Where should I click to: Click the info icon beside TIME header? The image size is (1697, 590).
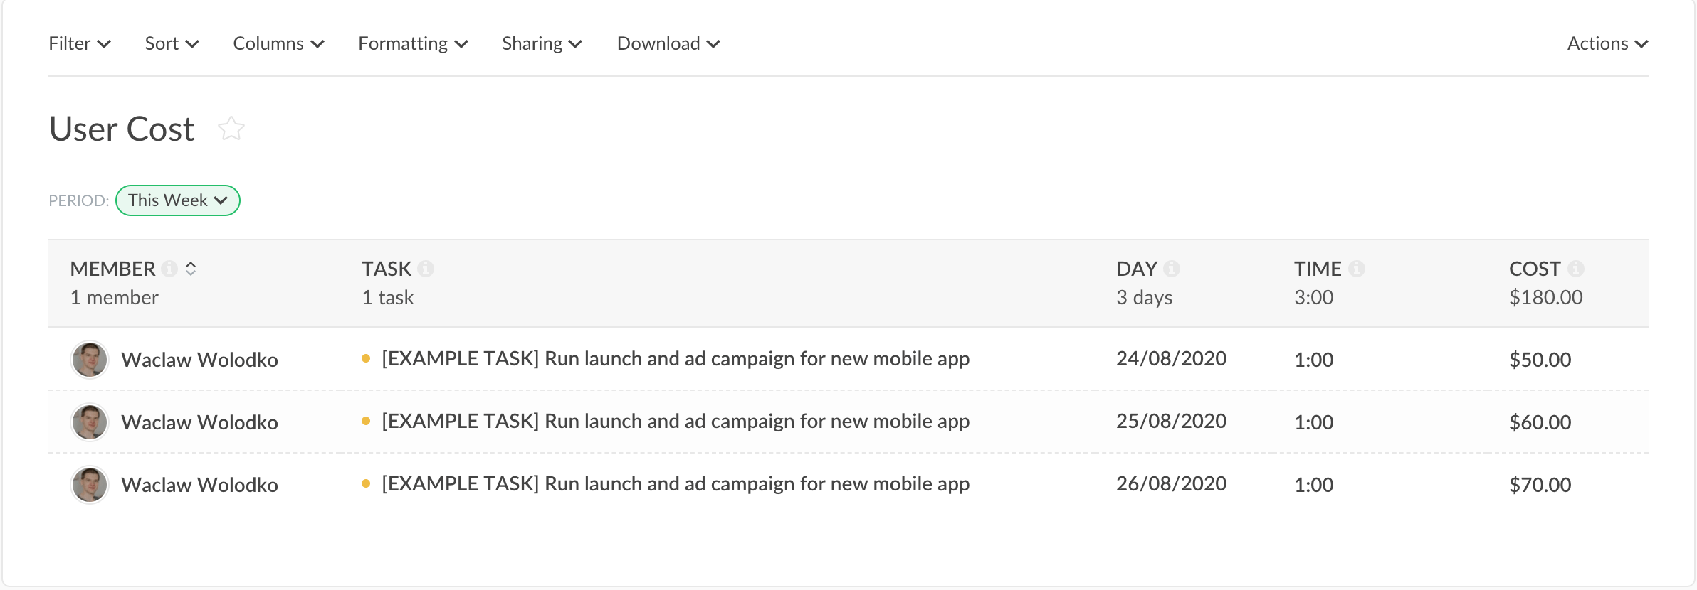click(x=1357, y=269)
